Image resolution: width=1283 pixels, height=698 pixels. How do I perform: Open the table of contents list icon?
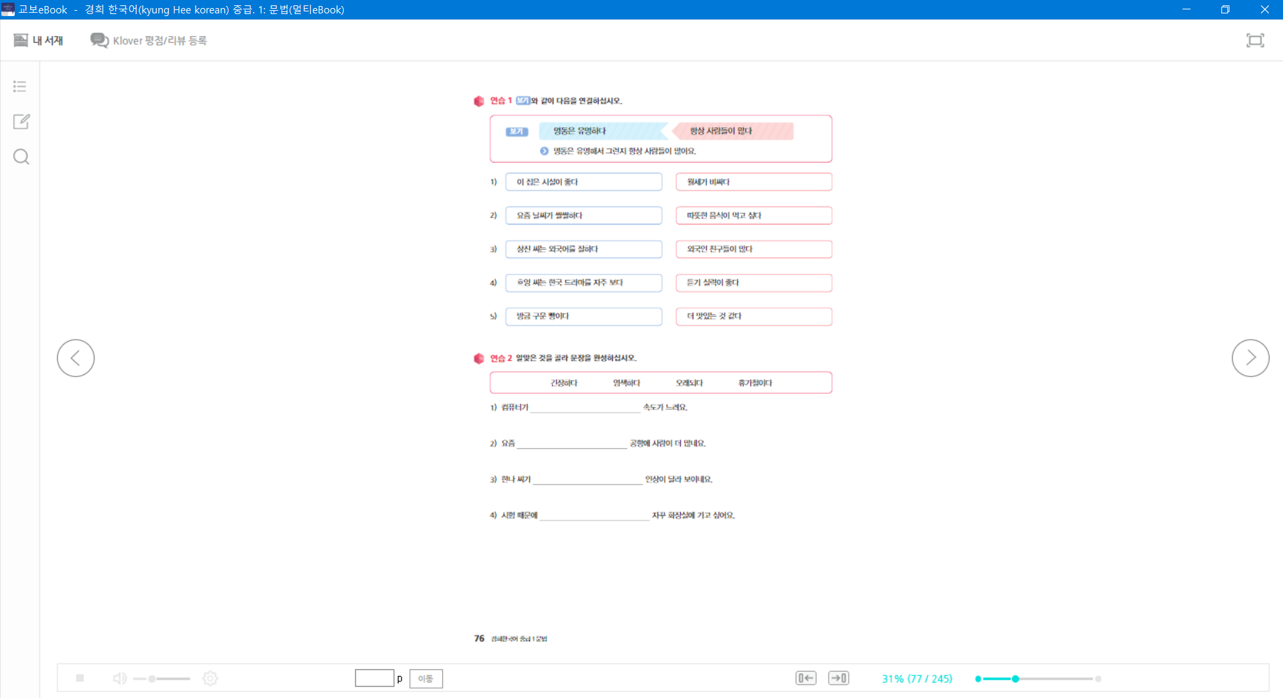tap(20, 86)
